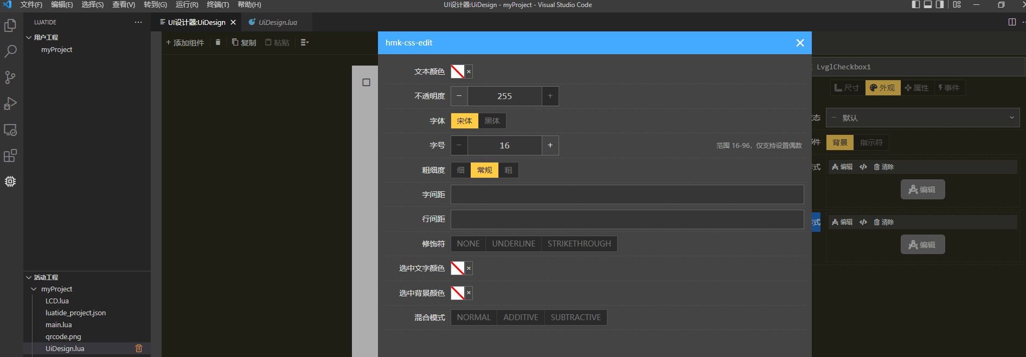Click the 字间距 input field

(x=627, y=194)
